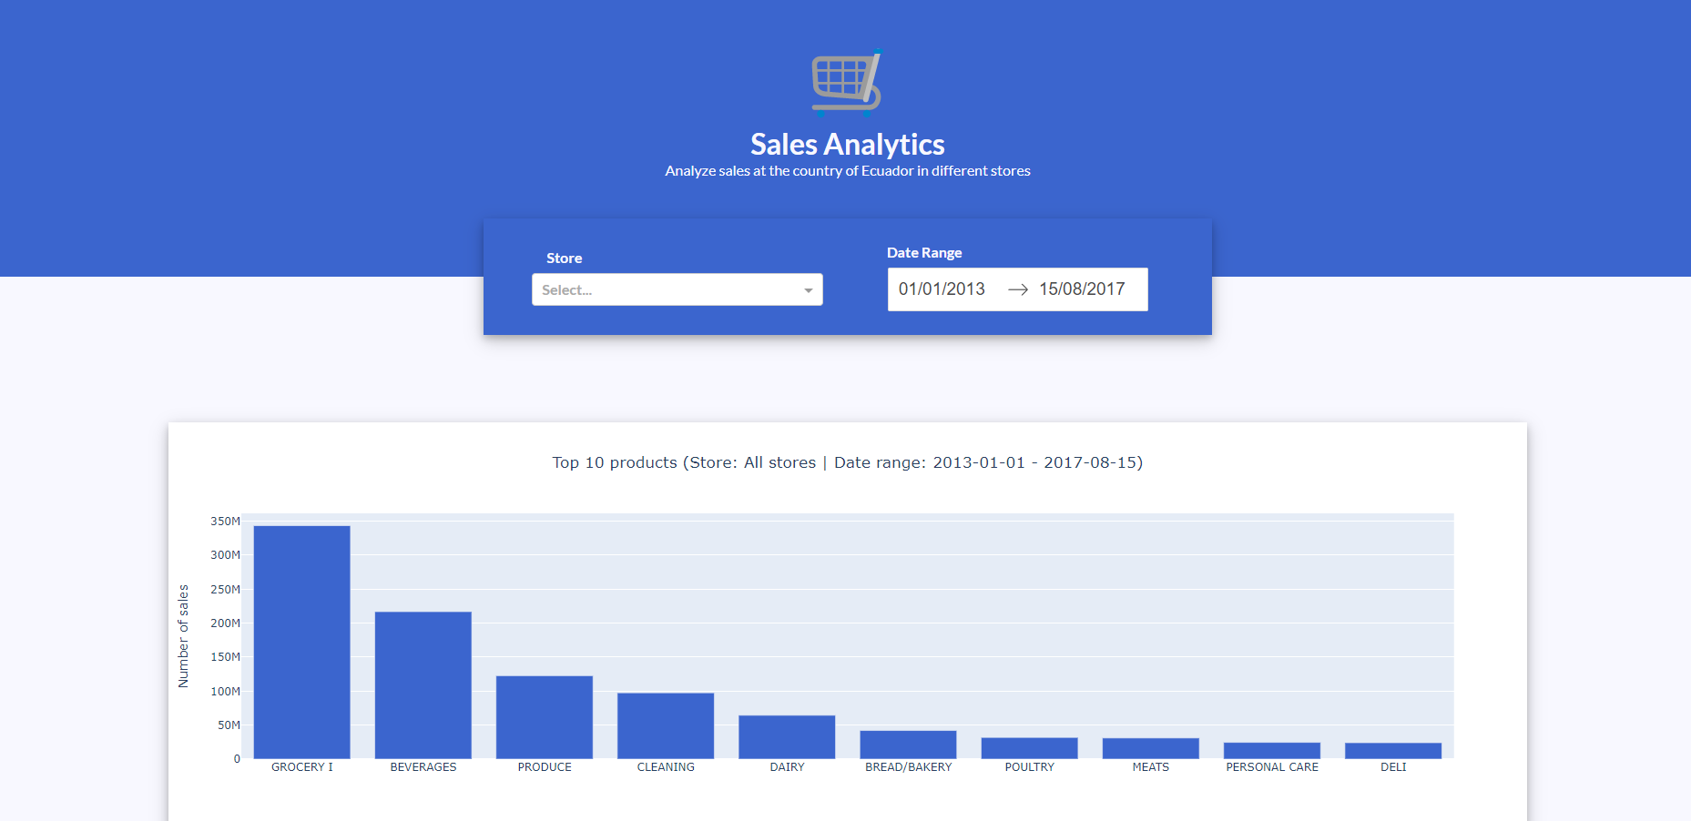Click the Ecuador stores subtitle text
This screenshot has width=1691, height=821.
(x=847, y=171)
